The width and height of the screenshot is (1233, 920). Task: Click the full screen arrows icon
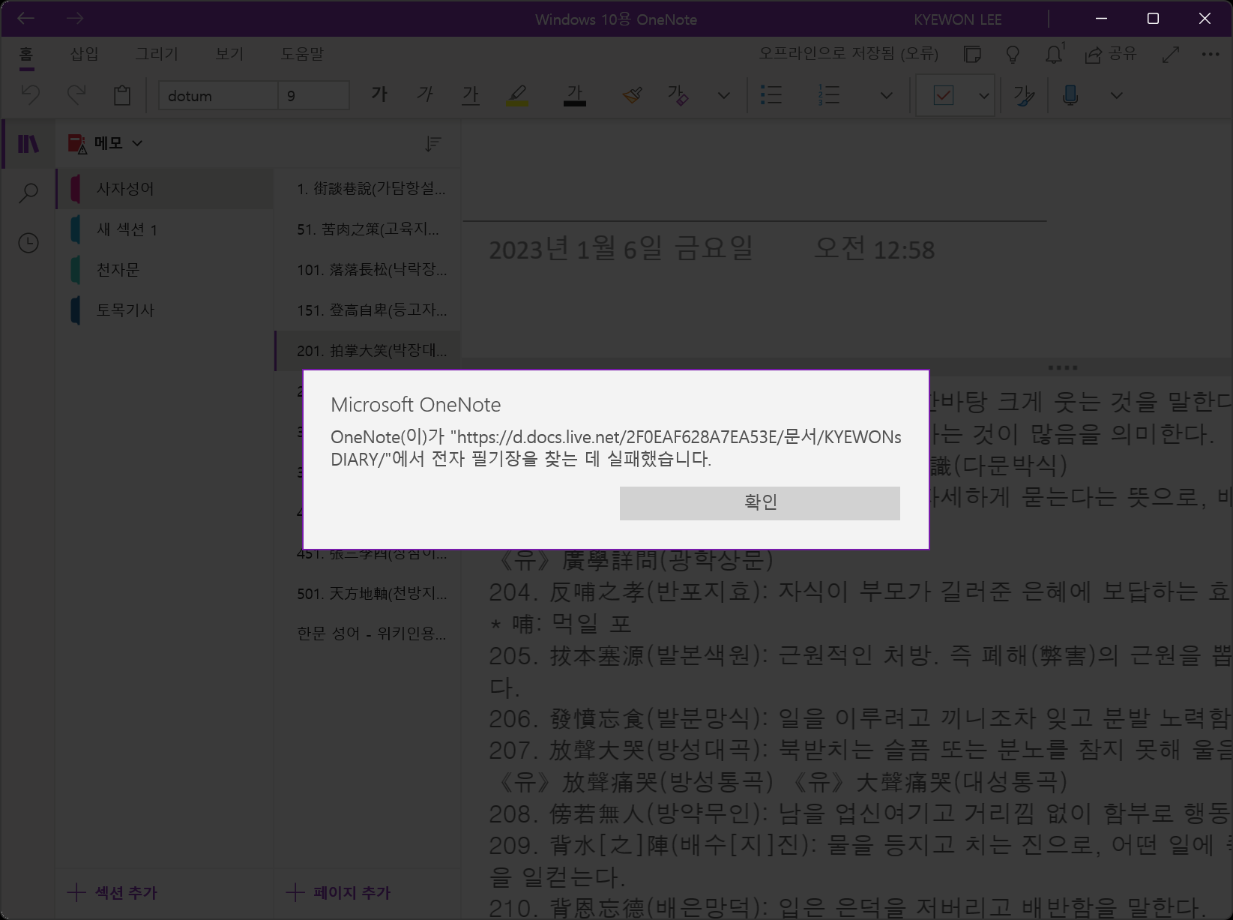click(x=1170, y=54)
